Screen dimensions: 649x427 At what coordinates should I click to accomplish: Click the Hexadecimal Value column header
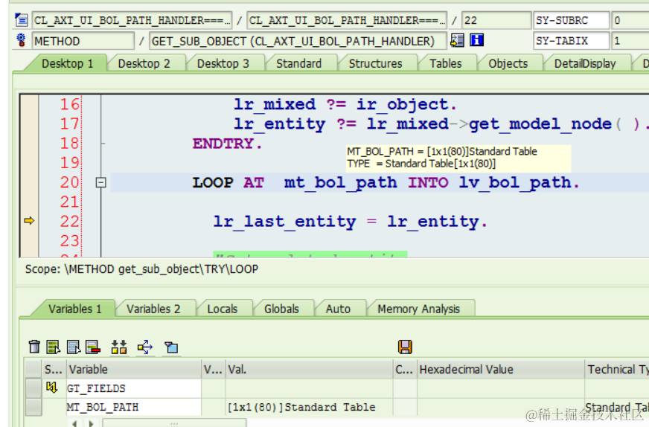500,369
